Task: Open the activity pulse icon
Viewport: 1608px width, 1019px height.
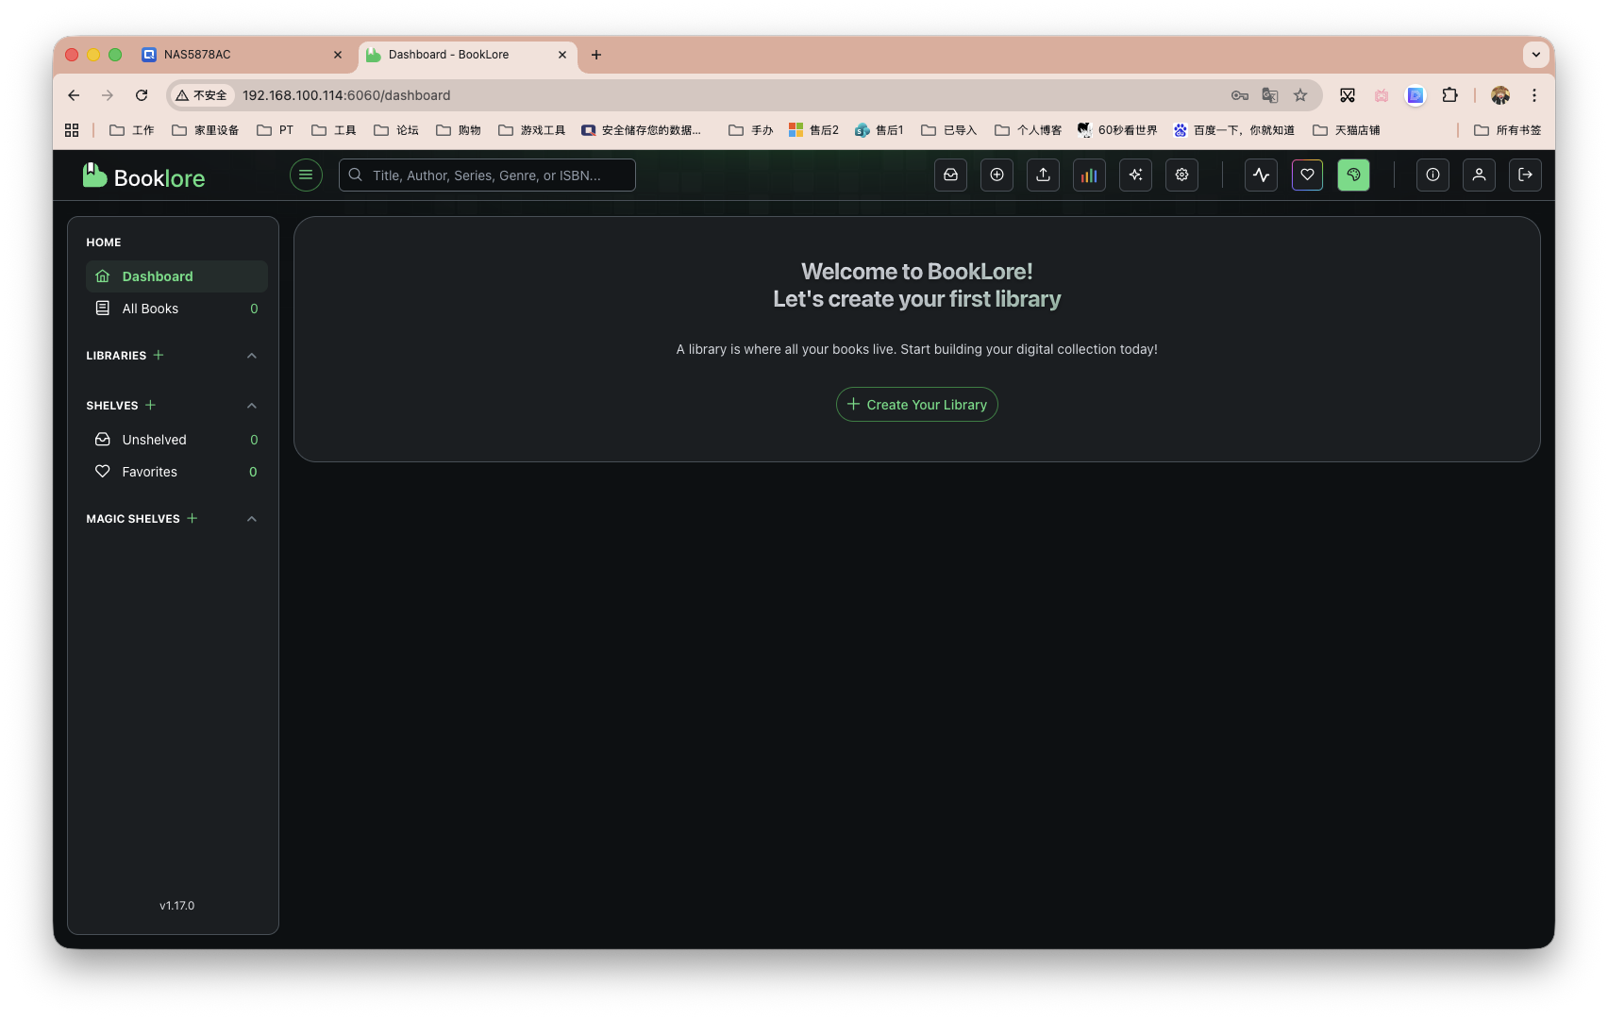Action: click(1261, 175)
